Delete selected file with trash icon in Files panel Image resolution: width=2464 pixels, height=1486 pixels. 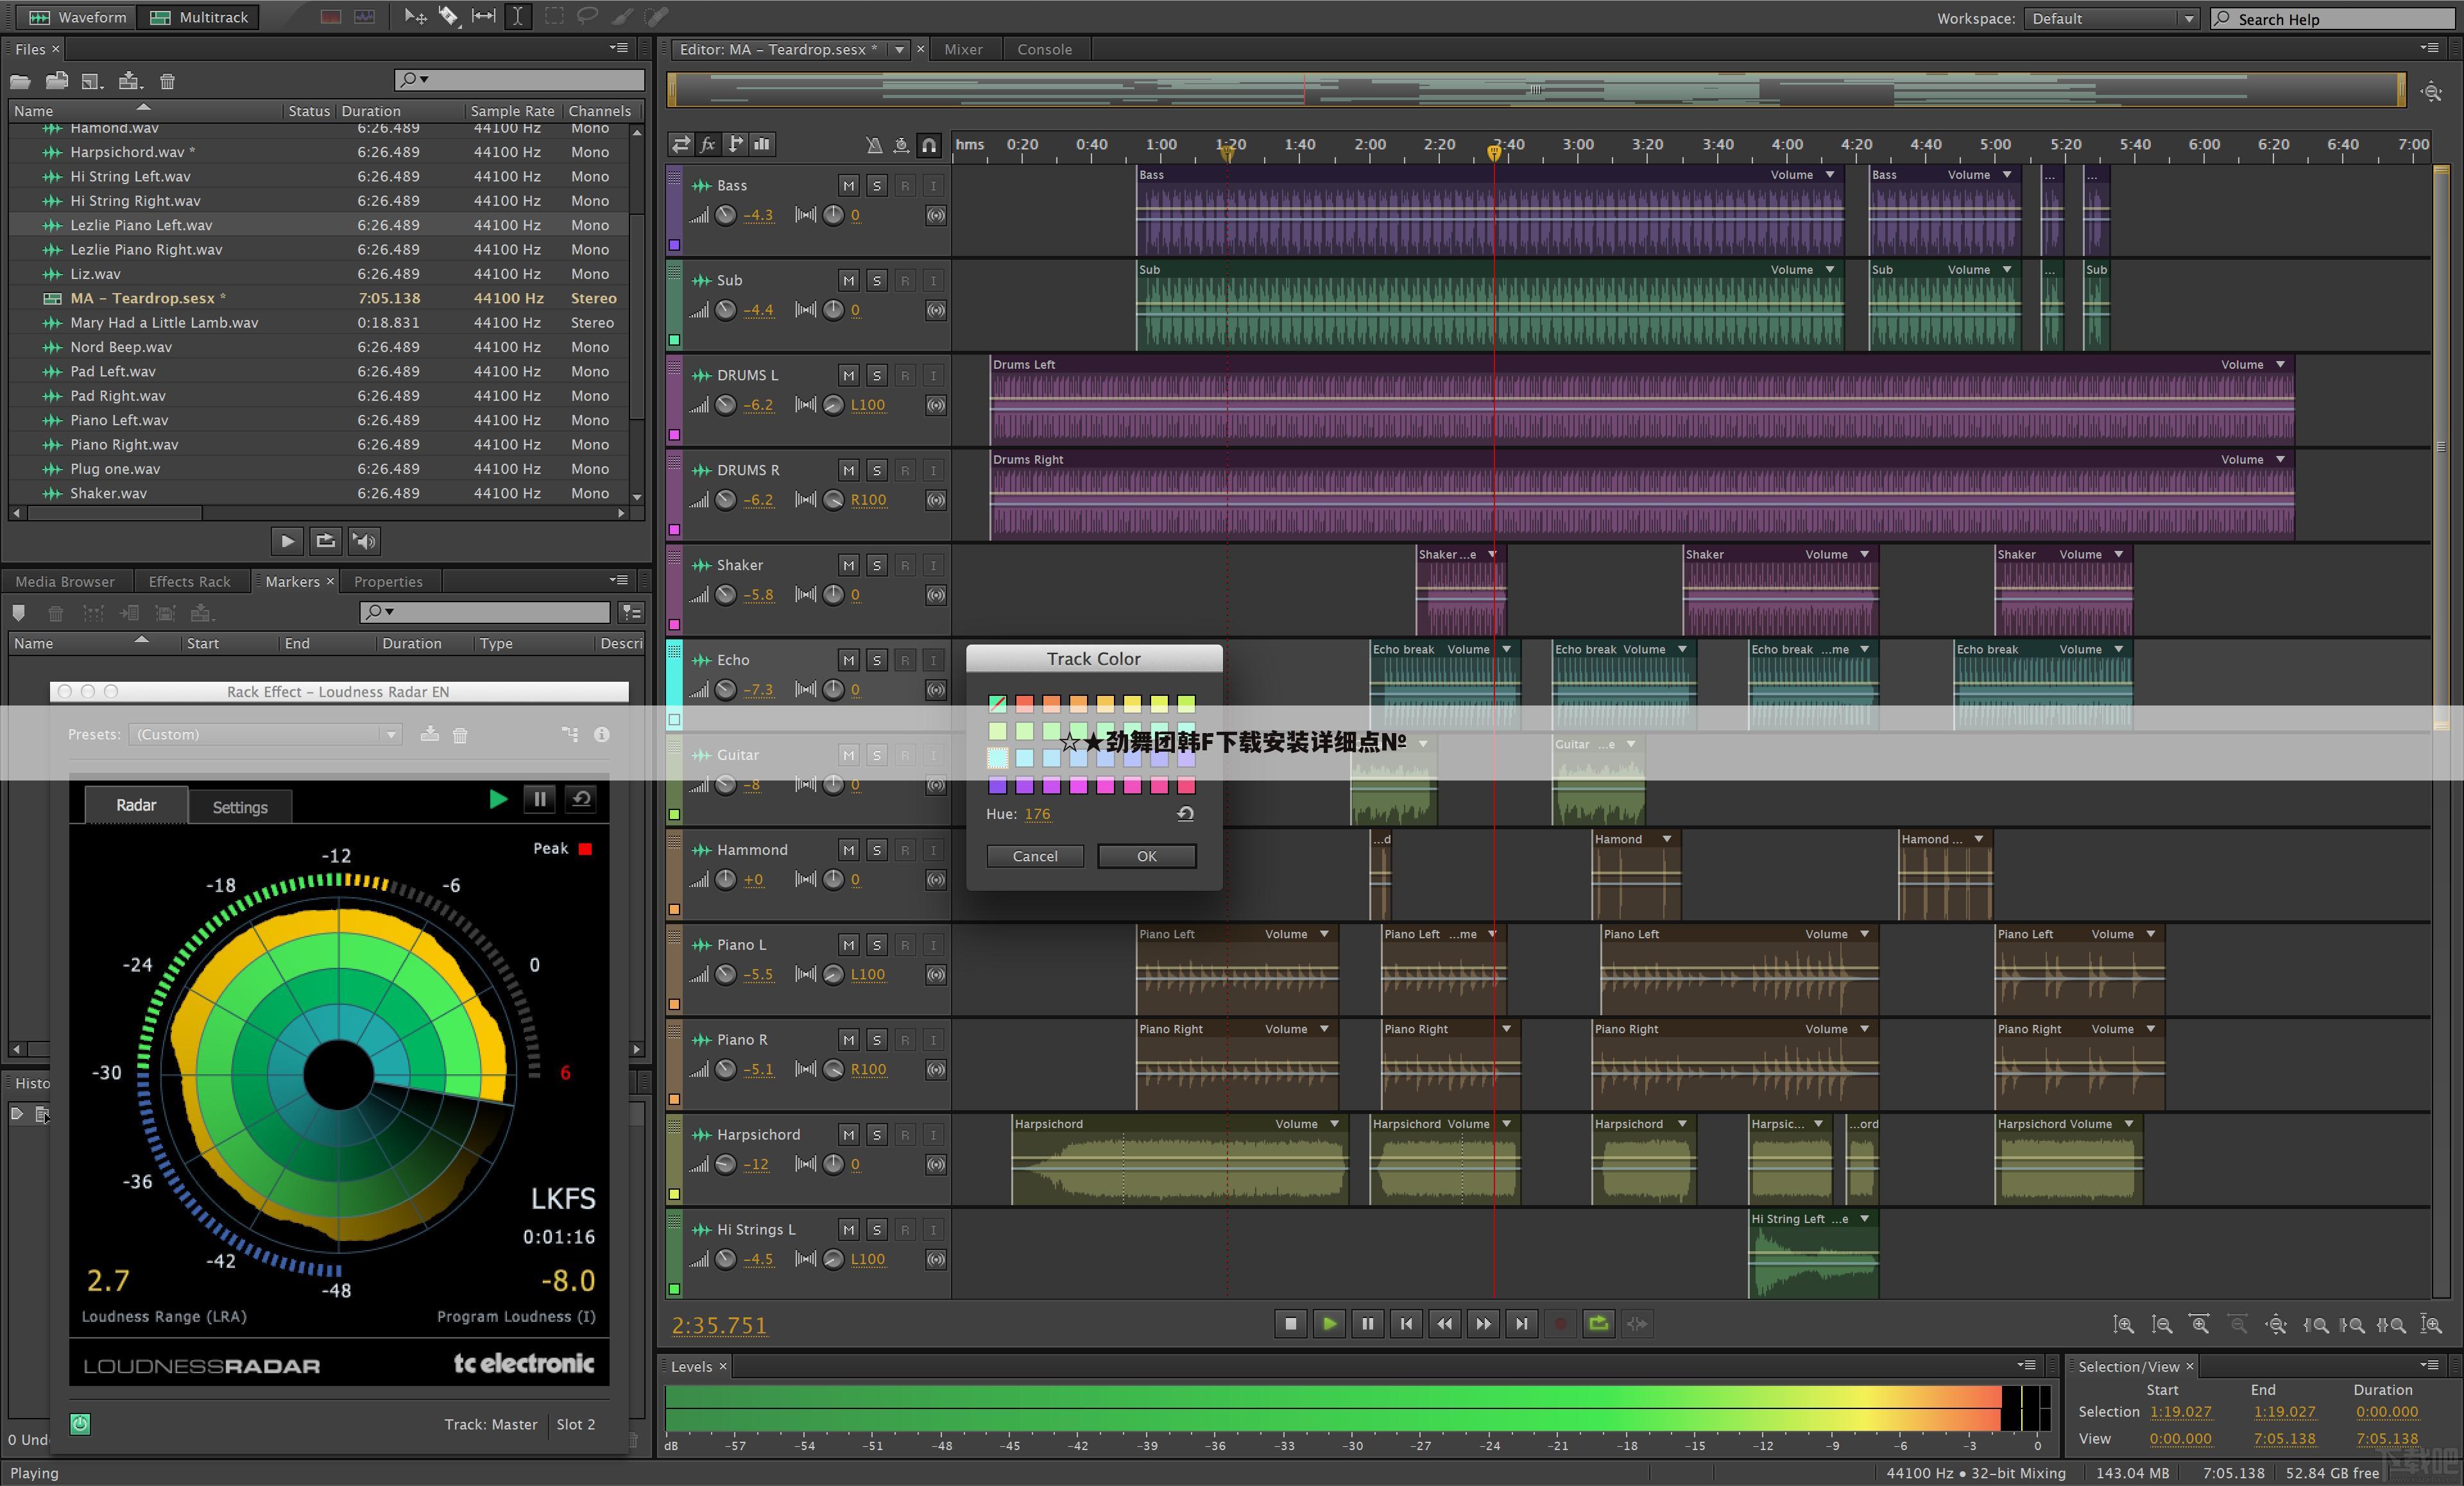[x=168, y=82]
